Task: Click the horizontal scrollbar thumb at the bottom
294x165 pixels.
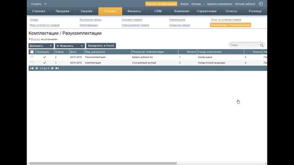Action: tap(103, 163)
